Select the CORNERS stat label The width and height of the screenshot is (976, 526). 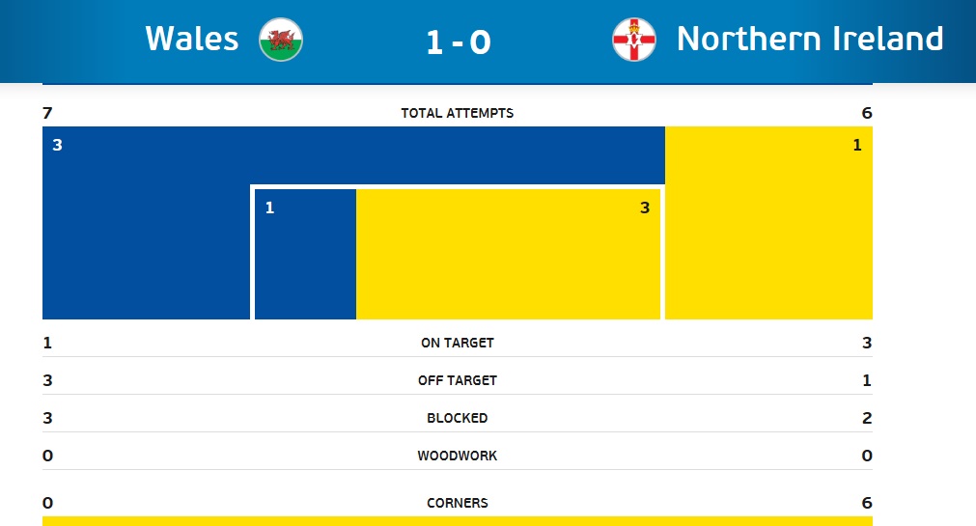point(458,503)
